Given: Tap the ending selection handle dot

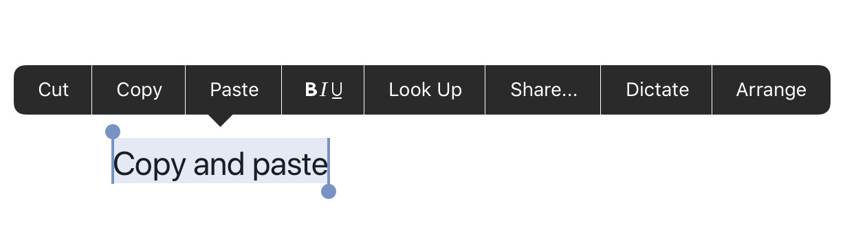Looking at the screenshot, I should [329, 191].
